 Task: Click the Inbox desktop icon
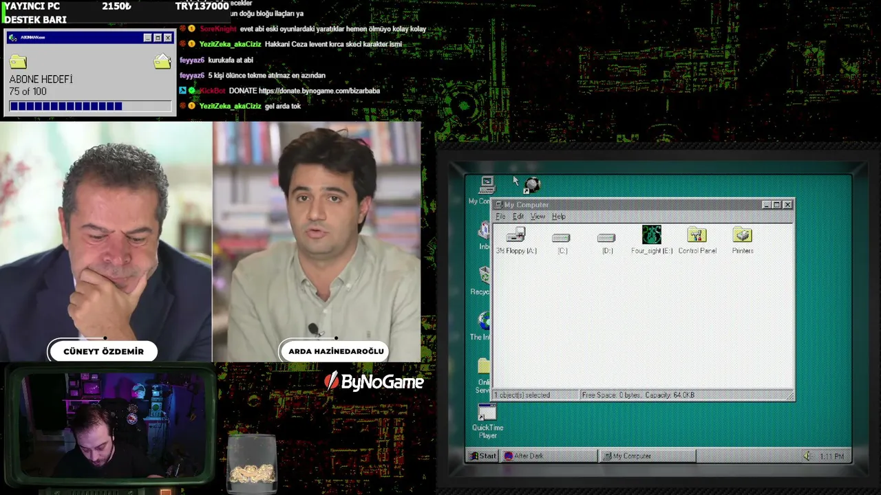[x=485, y=230]
